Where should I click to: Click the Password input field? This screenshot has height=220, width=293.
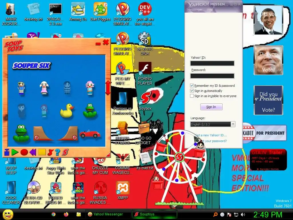(212, 76)
